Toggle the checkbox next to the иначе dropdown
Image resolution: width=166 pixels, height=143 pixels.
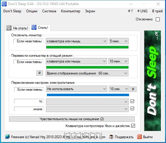click(x=132, y=108)
